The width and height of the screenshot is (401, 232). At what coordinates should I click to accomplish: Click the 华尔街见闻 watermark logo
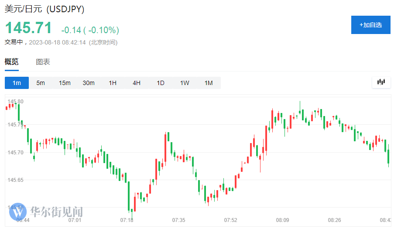click(x=47, y=212)
